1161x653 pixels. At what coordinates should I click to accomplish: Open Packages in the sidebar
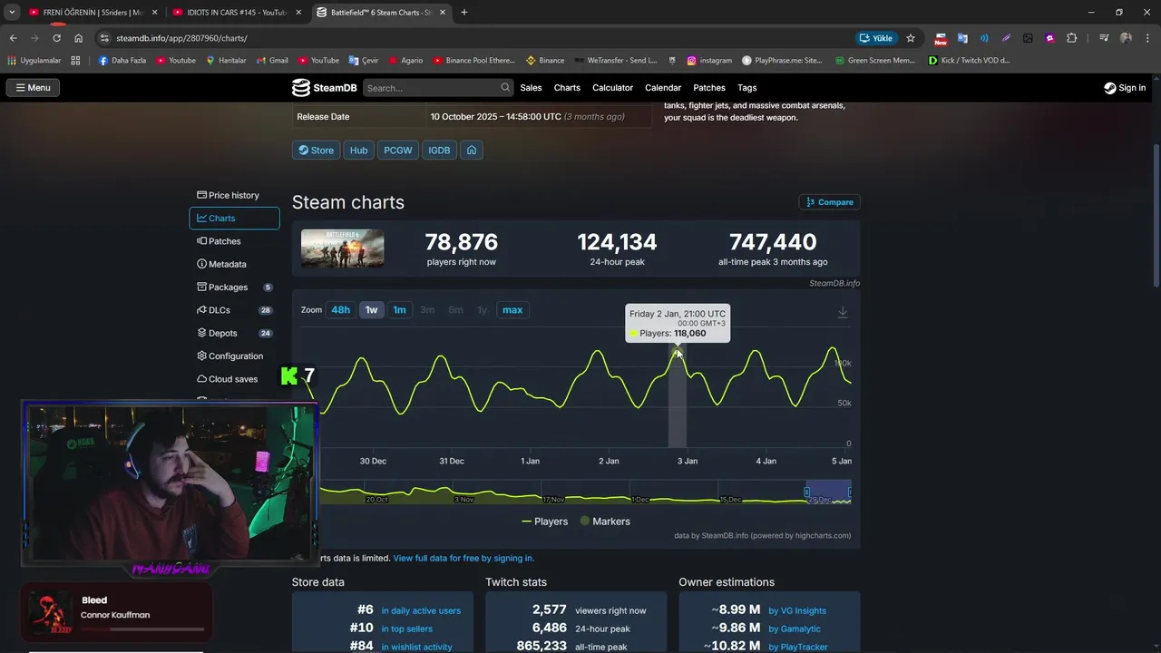point(234,288)
